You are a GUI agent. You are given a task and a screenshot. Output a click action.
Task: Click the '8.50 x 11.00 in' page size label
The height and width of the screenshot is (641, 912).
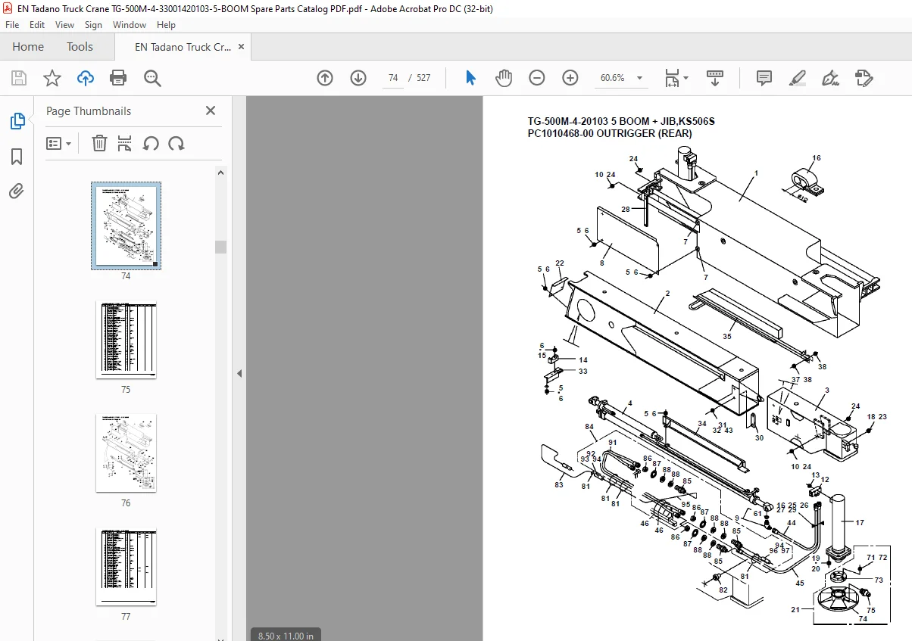[286, 635]
